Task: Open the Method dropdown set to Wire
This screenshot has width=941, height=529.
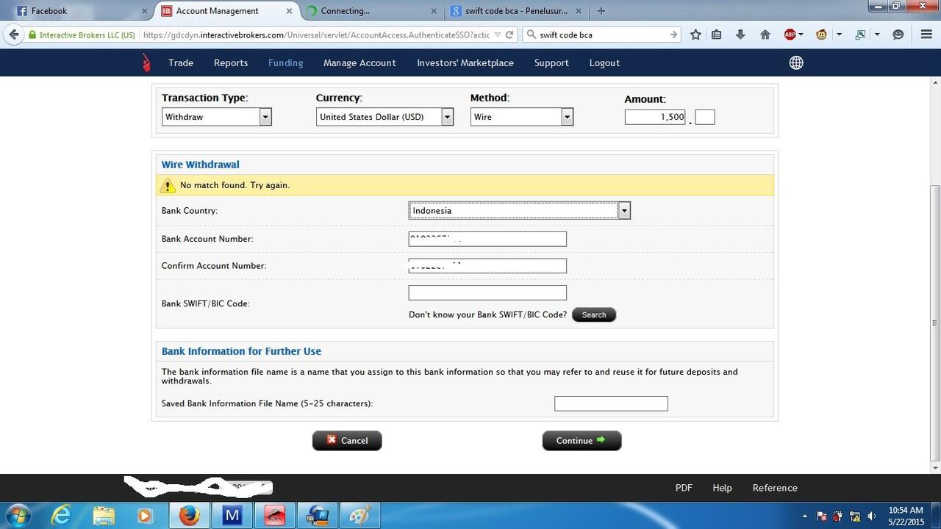Action: pyautogui.click(x=521, y=117)
